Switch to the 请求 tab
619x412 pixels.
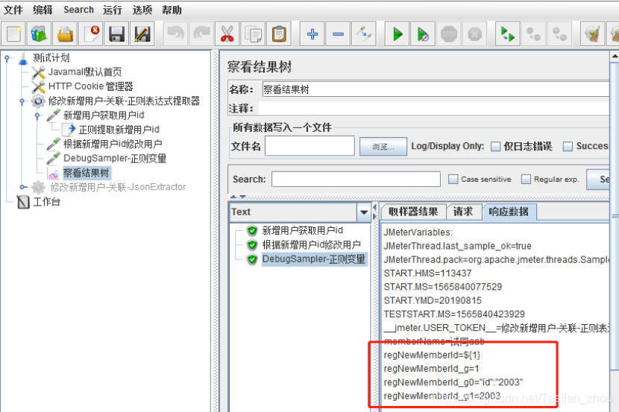[x=463, y=212]
